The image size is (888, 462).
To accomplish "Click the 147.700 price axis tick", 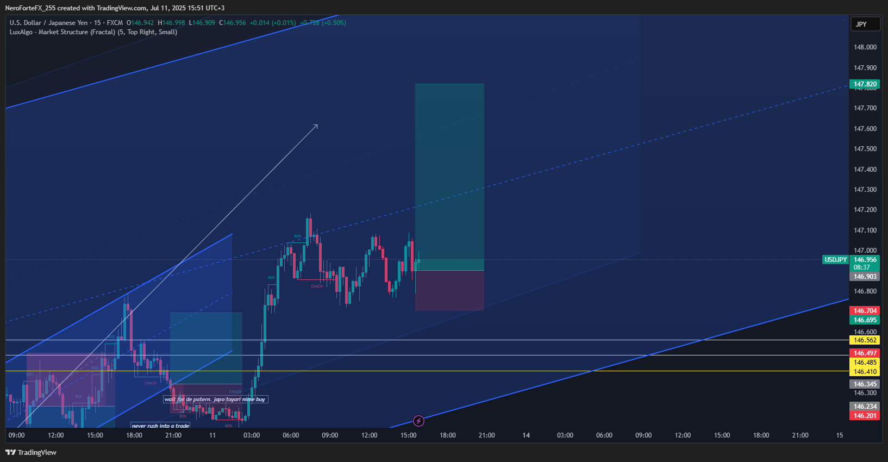I will (x=865, y=108).
